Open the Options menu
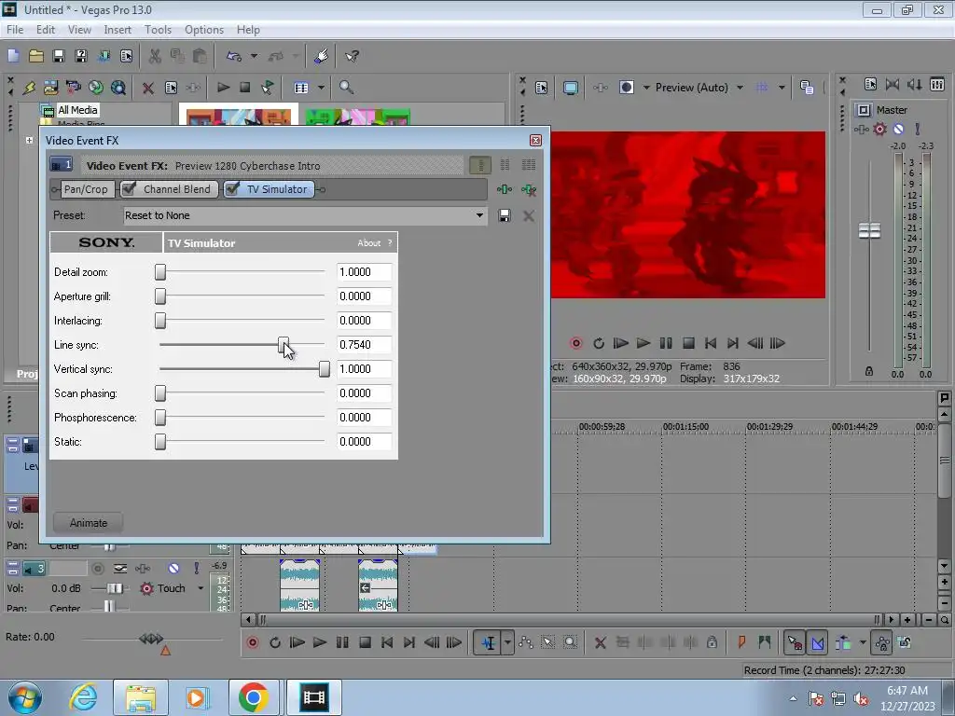 point(204,29)
